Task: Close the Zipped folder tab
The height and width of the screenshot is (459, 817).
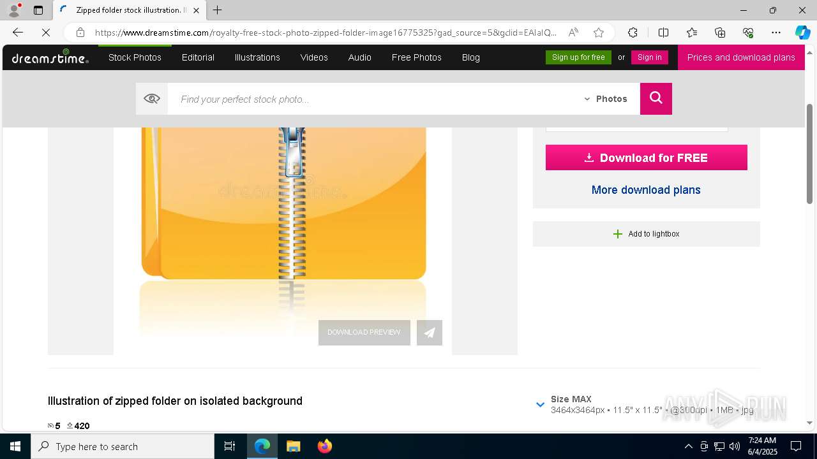Action: click(196, 10)
